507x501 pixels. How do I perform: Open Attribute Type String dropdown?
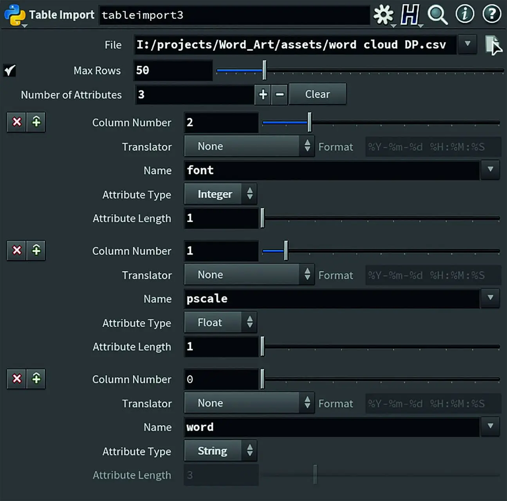point(220,451)
